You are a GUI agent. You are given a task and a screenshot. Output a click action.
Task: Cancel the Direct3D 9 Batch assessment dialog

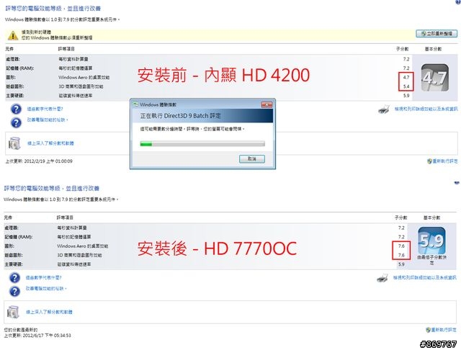(252, 158)
